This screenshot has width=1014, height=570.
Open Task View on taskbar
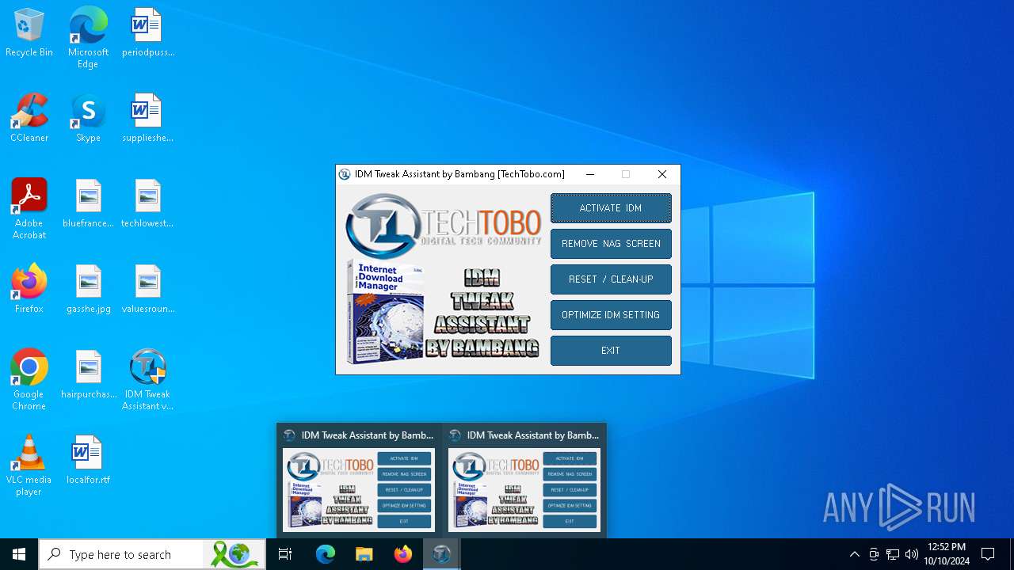285,554
